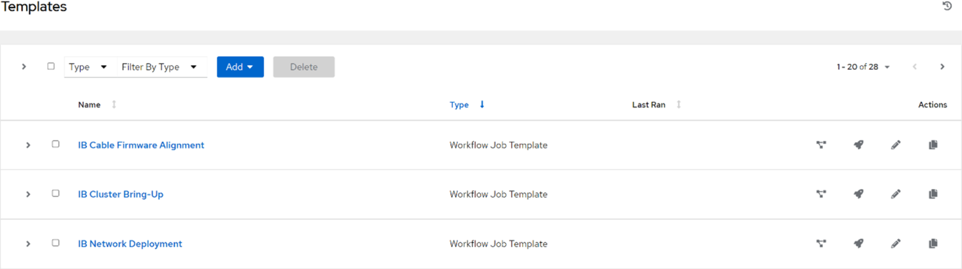Edit the IB Cluster Bring-Up template

(x=896, y=194)
